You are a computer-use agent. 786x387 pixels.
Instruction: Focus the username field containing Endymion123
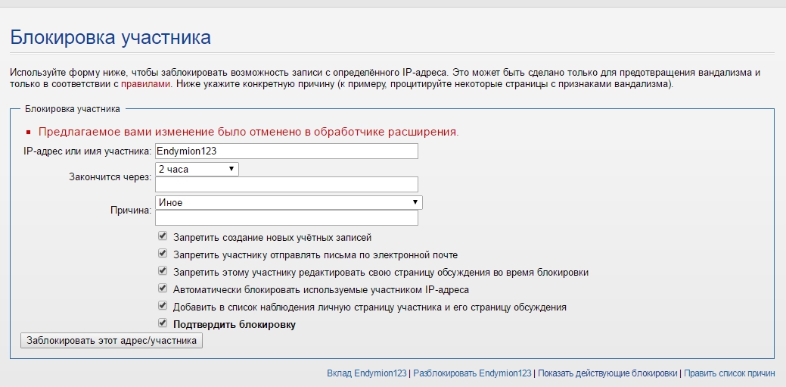[x=287, y=151]
